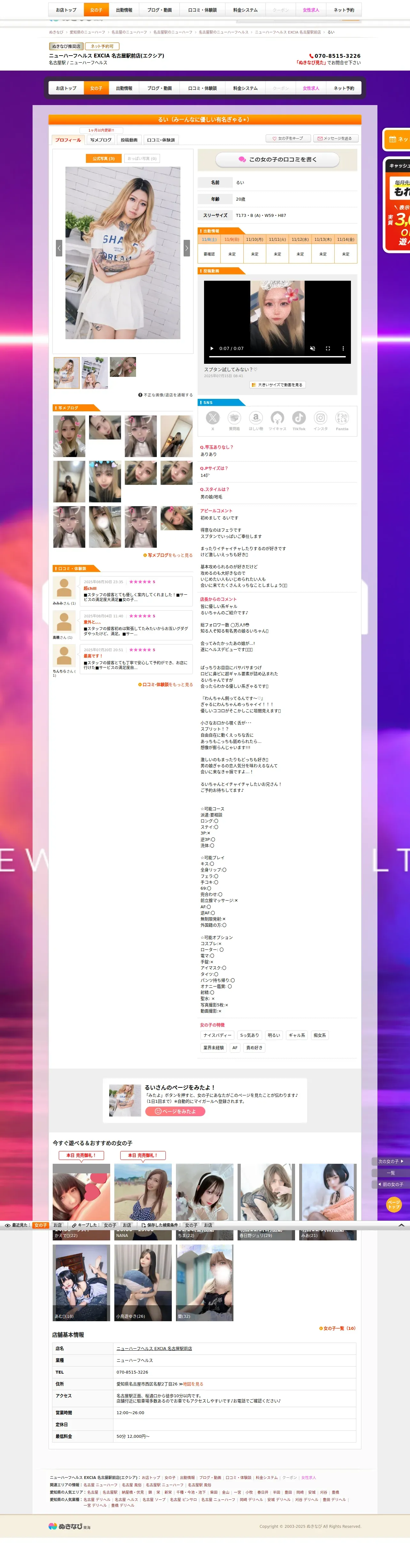The image size is (410, 1547).
Task: Click the 女の子をキープ heart button
Action: 288,138
